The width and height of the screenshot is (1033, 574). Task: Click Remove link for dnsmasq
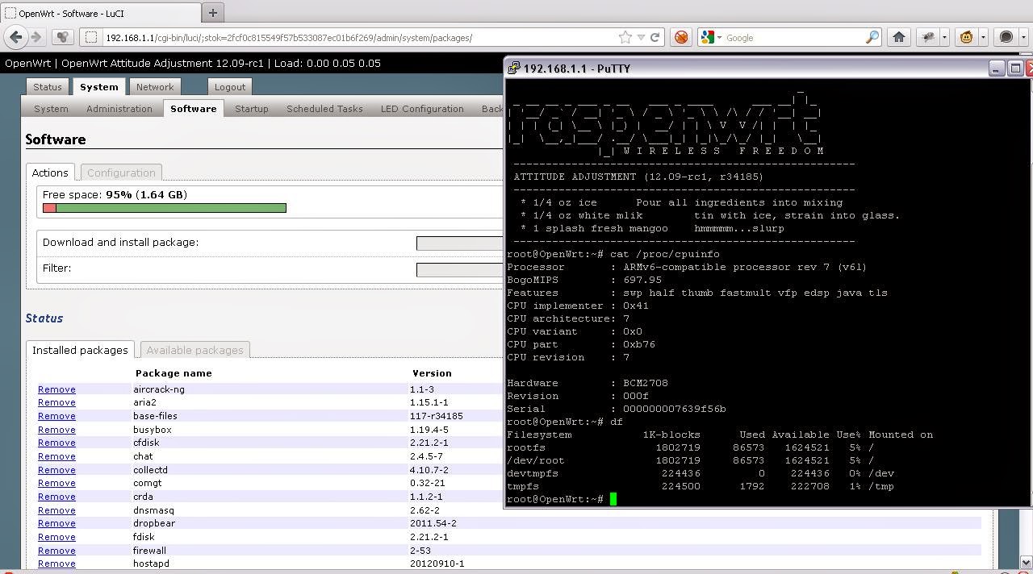pyautogui.click(x=56, y=510)
